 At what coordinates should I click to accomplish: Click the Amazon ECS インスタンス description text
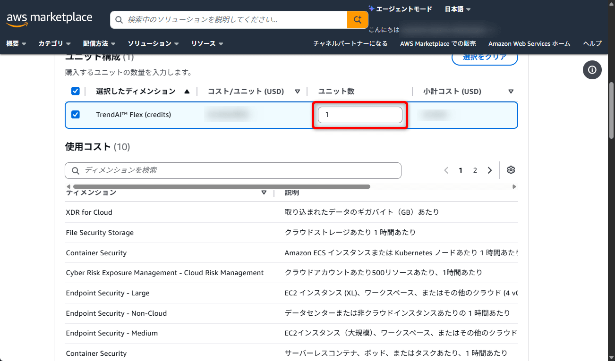tap(401, 253)
